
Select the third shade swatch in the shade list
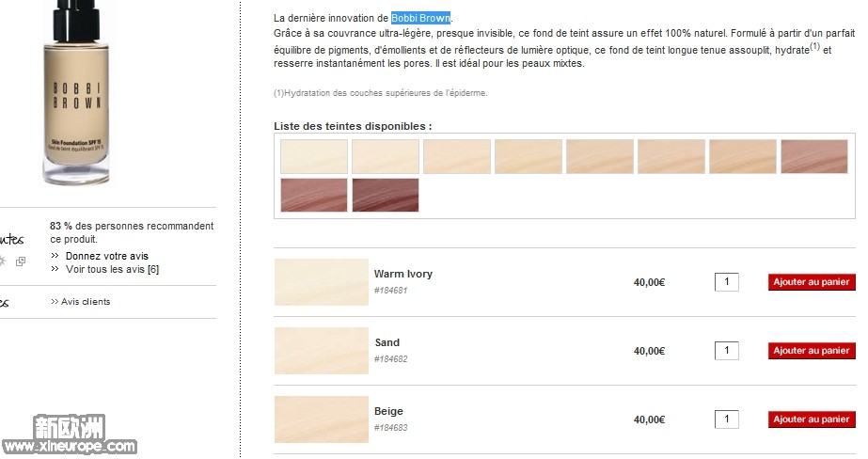click(457, 157)
